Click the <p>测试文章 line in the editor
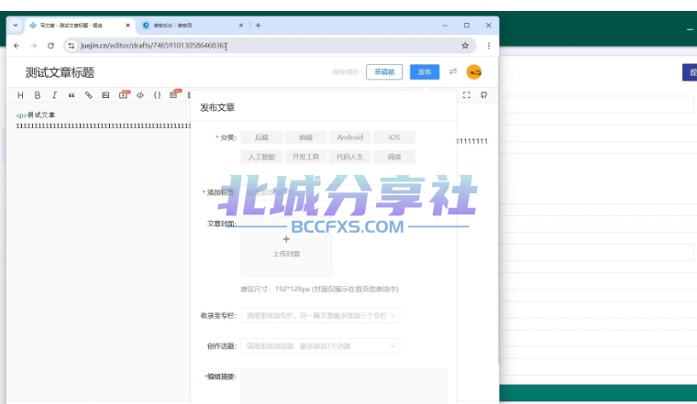 [36, 115]
